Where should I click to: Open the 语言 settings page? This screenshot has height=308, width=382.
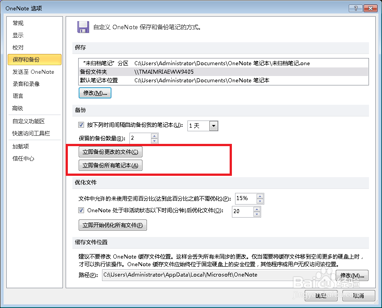click(x=18, y=96)
